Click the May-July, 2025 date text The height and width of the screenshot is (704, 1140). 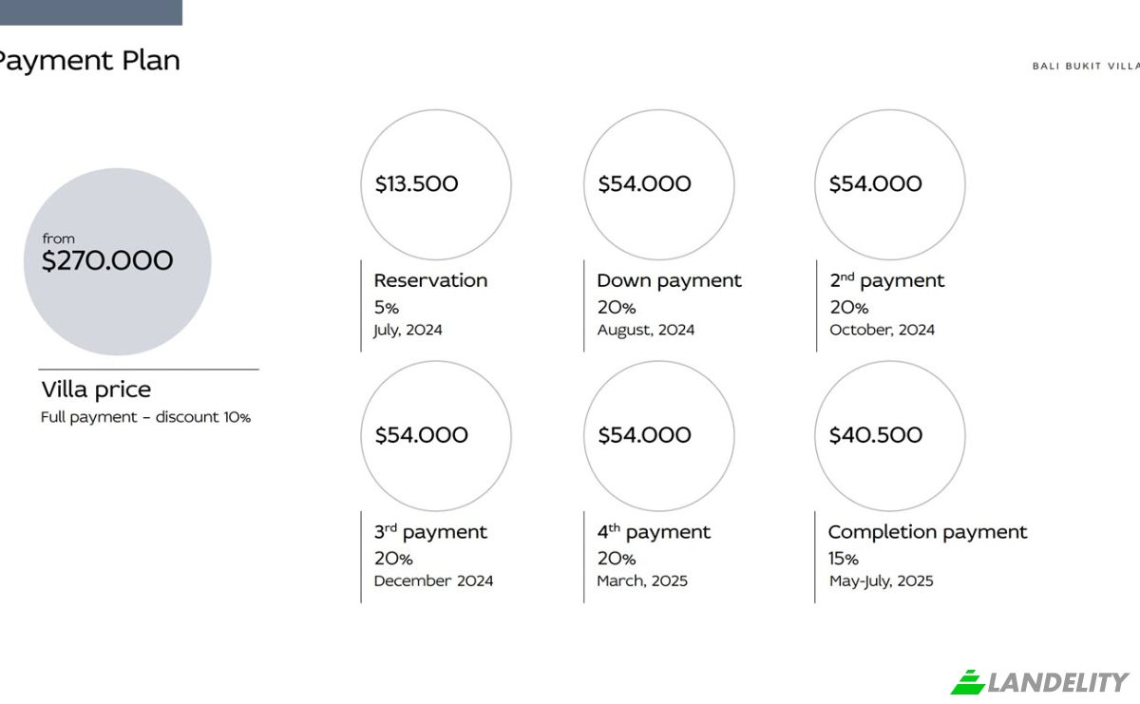click(x=881, y=581)
